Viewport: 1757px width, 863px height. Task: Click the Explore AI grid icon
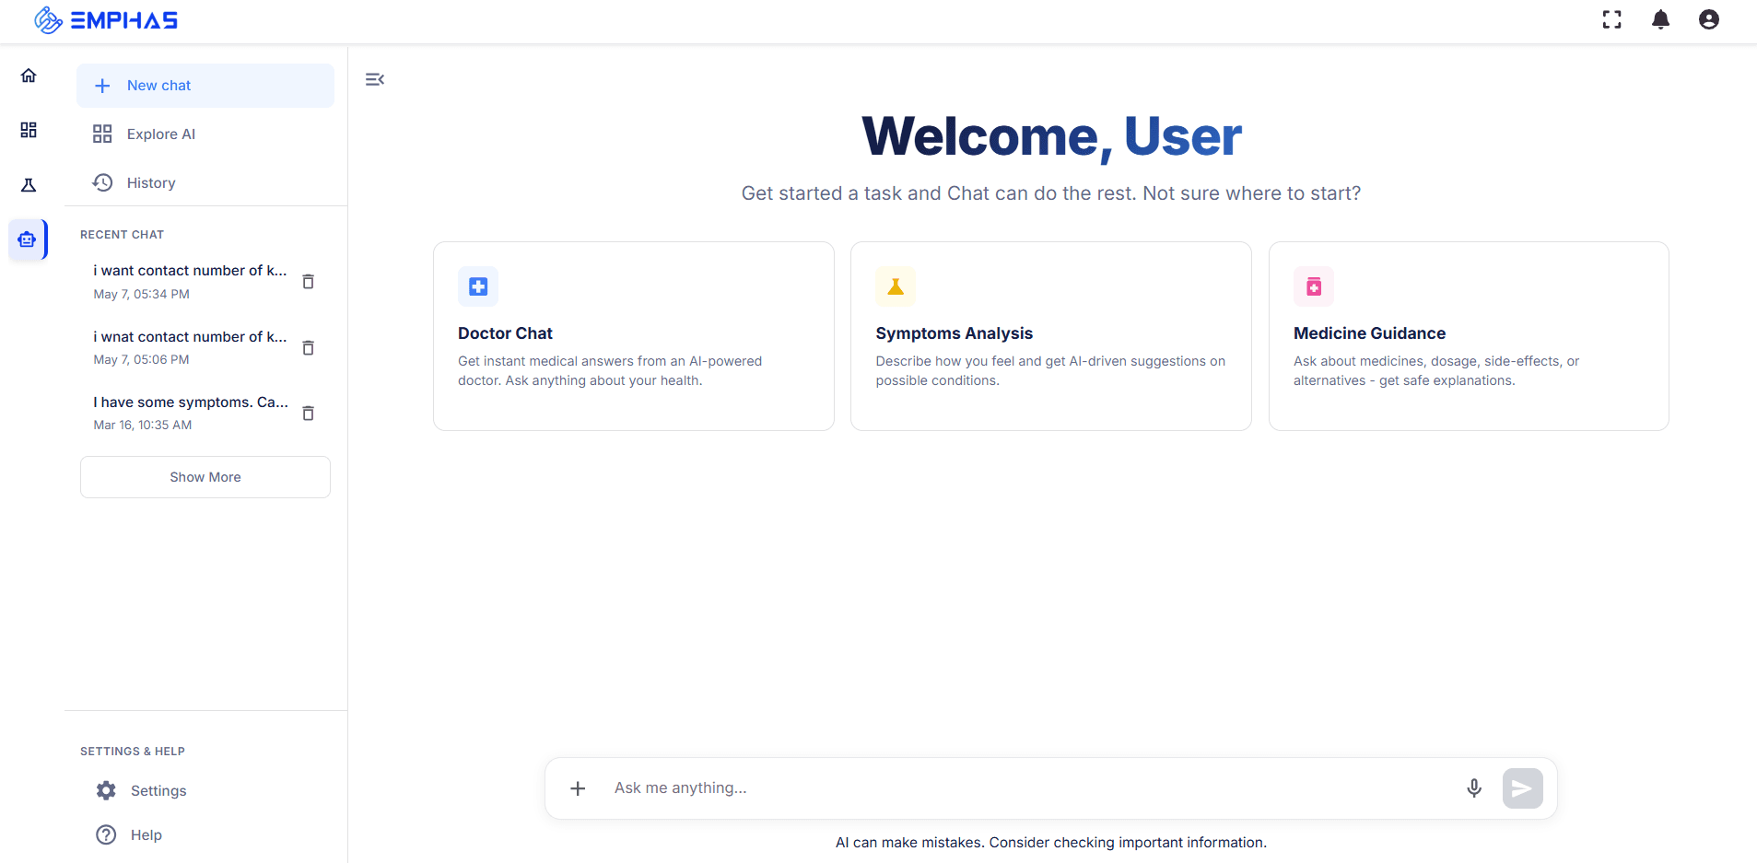tap(102, 134)
